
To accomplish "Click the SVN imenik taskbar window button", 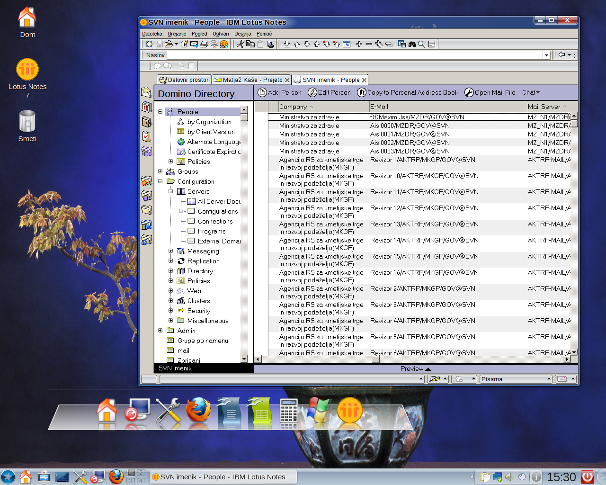I will (223, 477).
